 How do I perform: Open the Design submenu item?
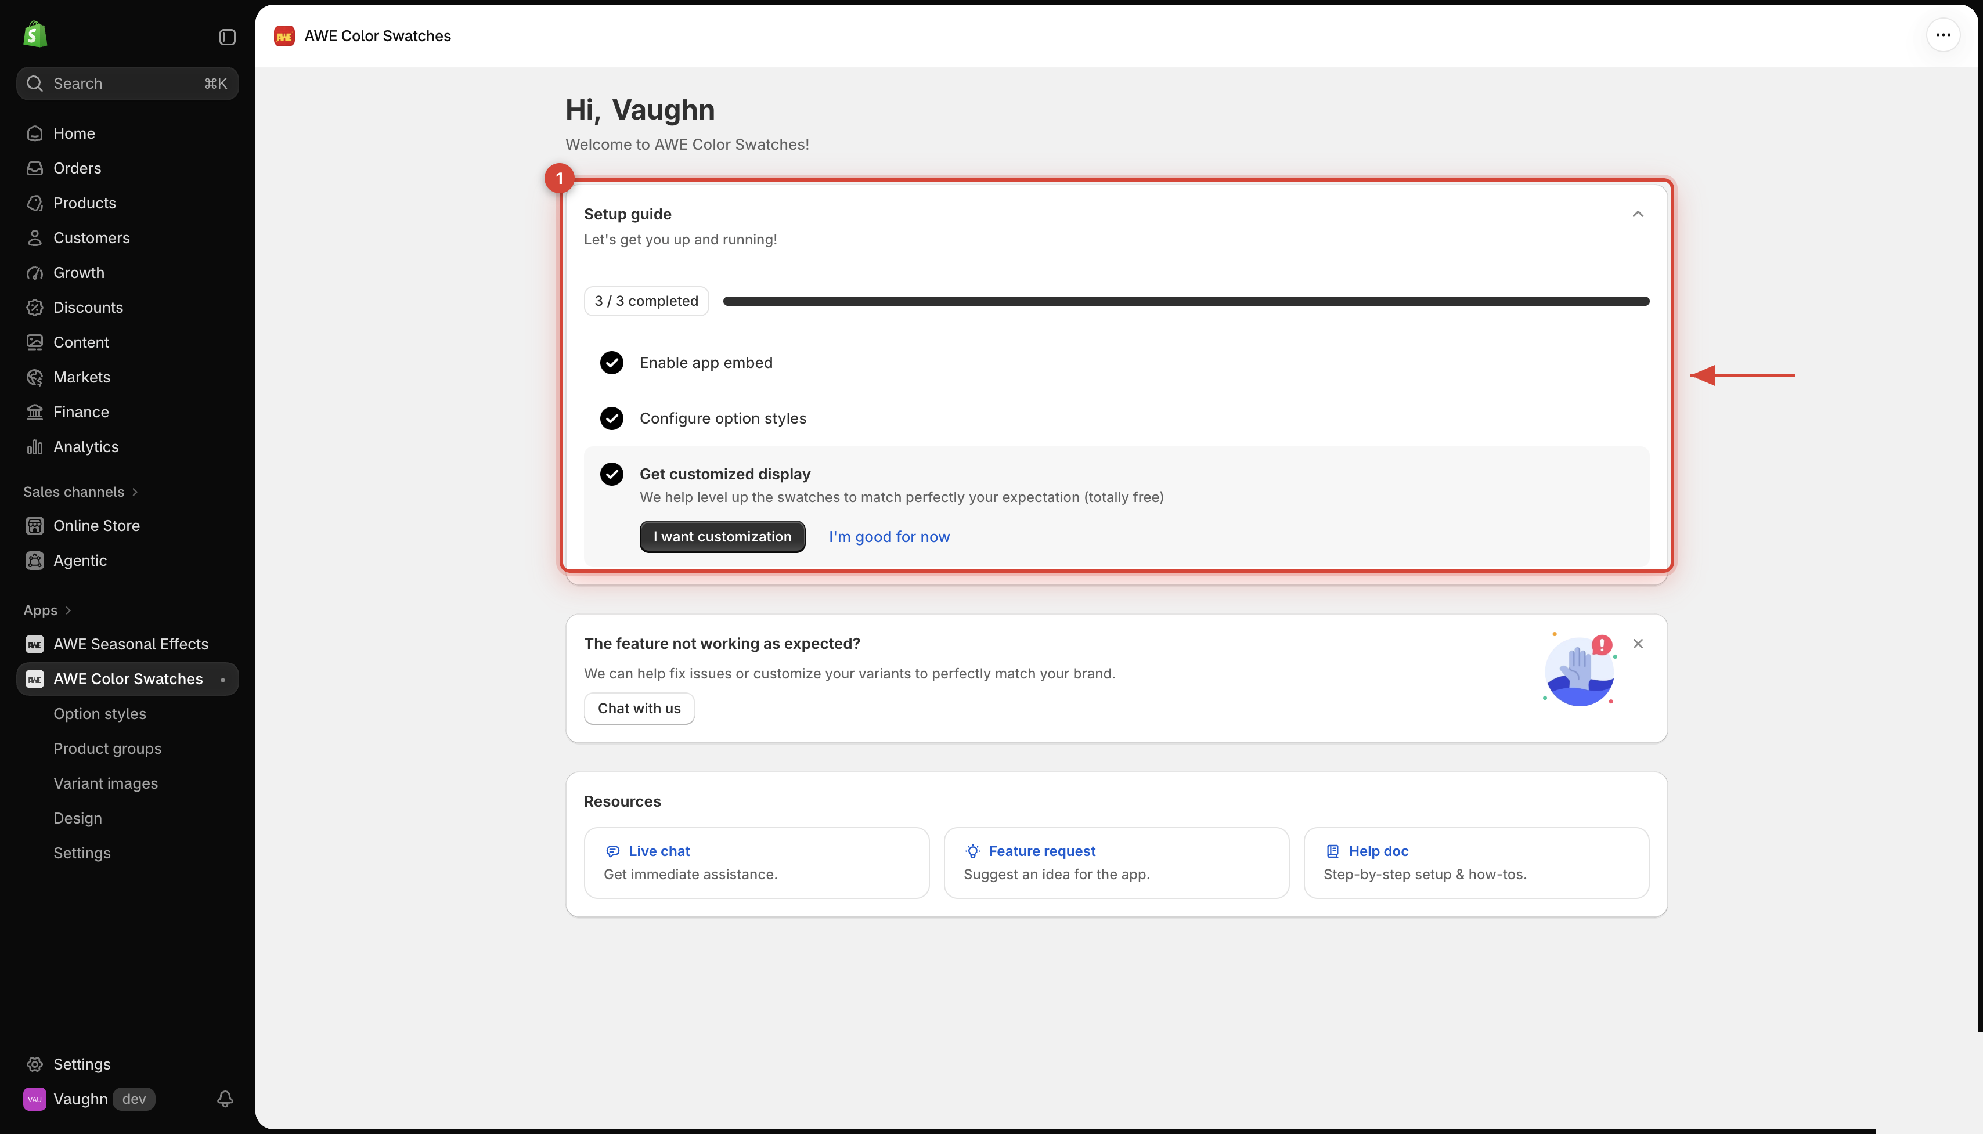[77, 818]
